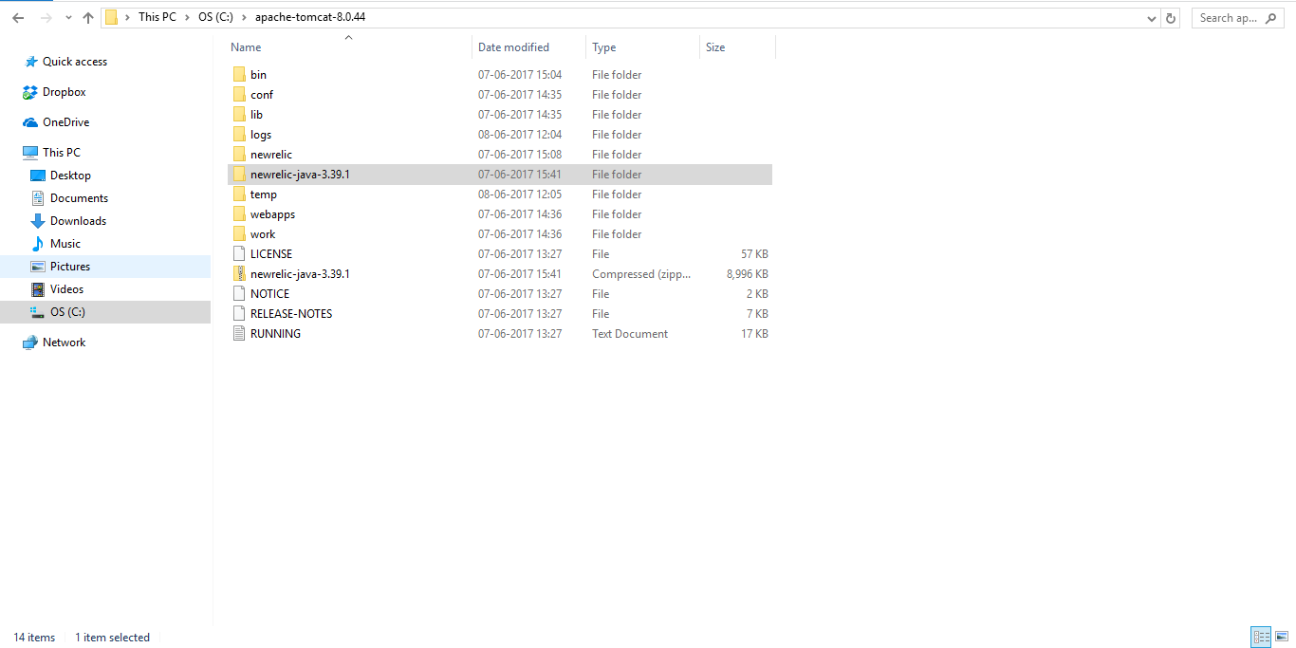The width and height of the screenshot is (1296, 648).
Task: Sort by the Name column header
Action: pyautogui.click(x=246, y=47)
